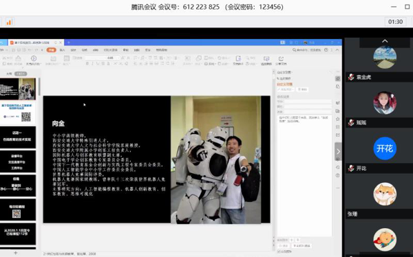Toggle italic formatting in ribbon
Image resolution: width=413 pixels, height=257 pixels.
[92, 64]
